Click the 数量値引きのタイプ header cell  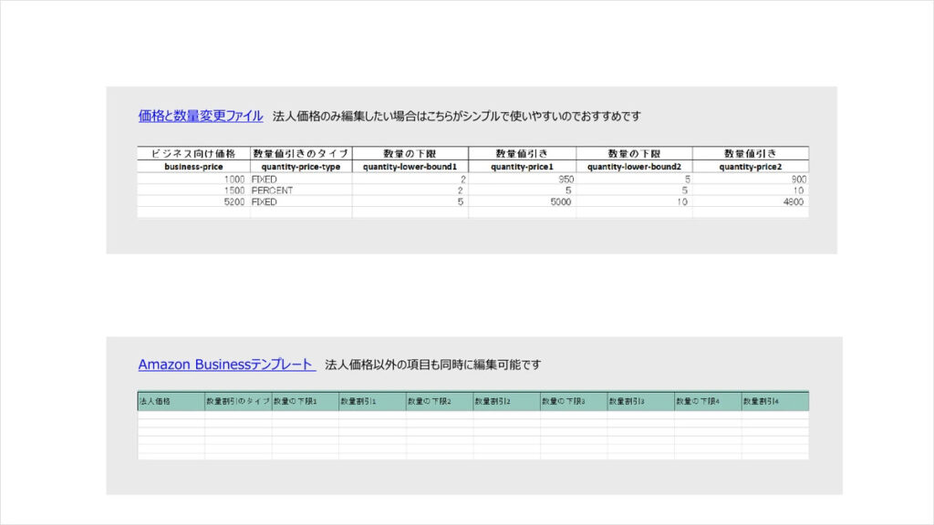tap(301, 153)
